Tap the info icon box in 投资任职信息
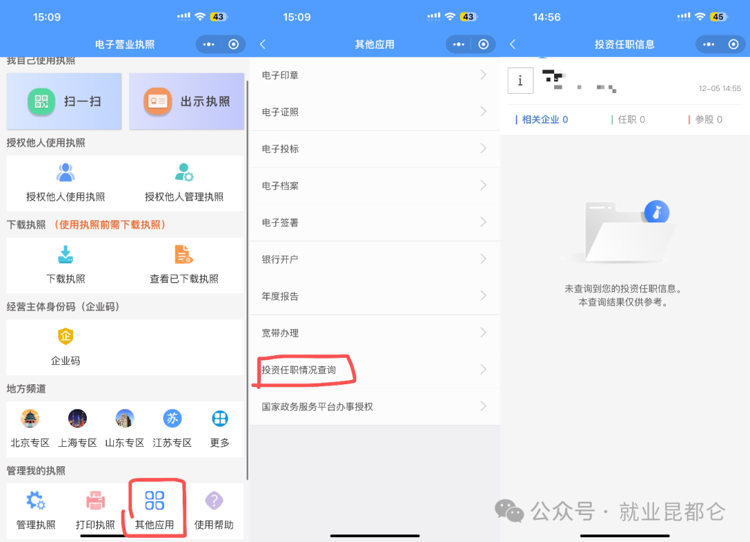Viewport: 750px width, 542px height. tap(520, 81)
